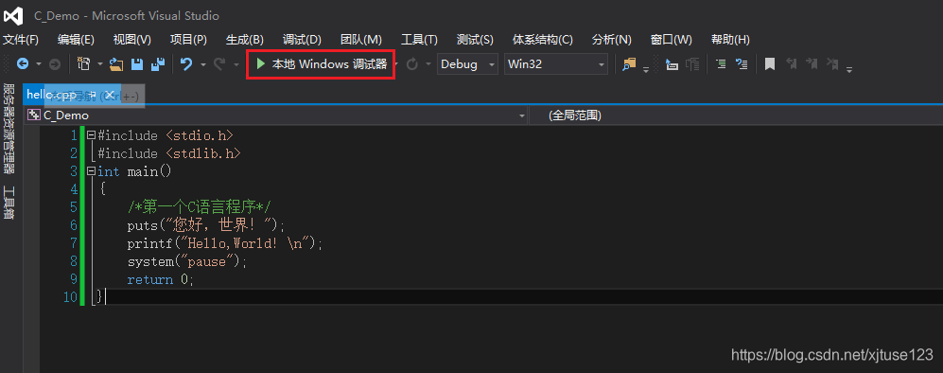The width and height of the screenshot is (943, 373).
Task: Open the 服务器资源管理器 side tab
Action: [x=9, y=128]
